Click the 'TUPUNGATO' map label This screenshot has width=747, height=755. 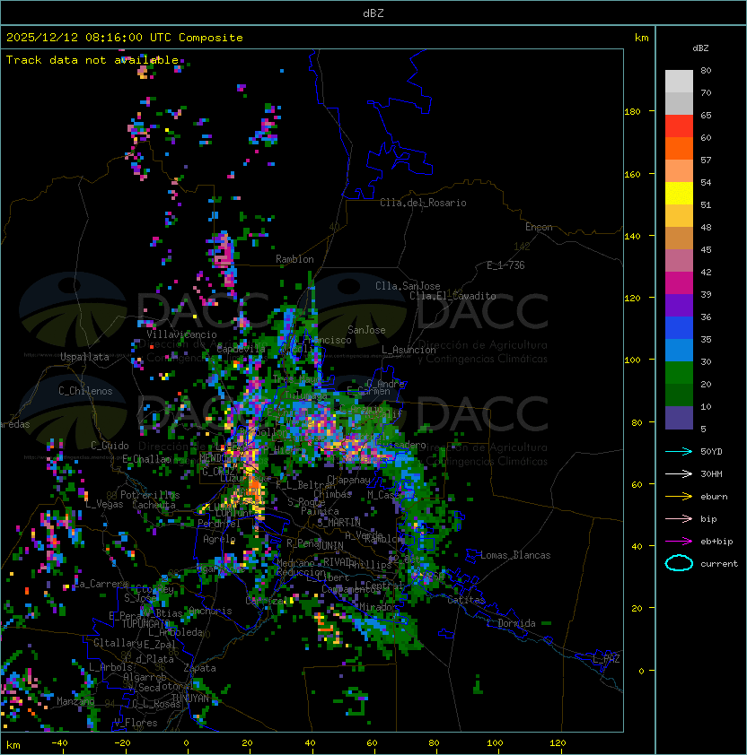coord(145,624)
